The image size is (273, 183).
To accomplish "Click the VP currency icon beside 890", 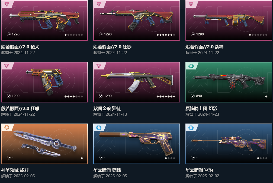I will pyautogui.click(x=192, y=96).
